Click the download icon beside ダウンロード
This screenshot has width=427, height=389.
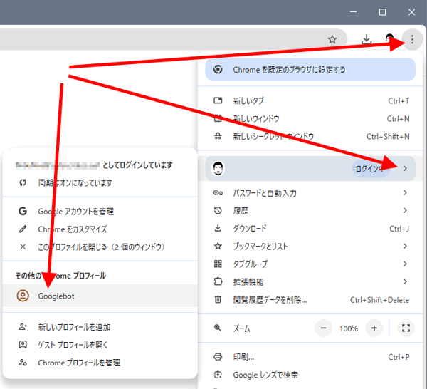pyautogui.click(x=218, y=228)
